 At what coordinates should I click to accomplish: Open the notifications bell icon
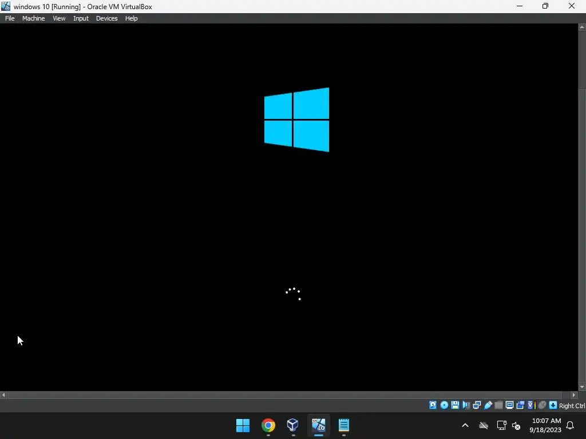571,425
